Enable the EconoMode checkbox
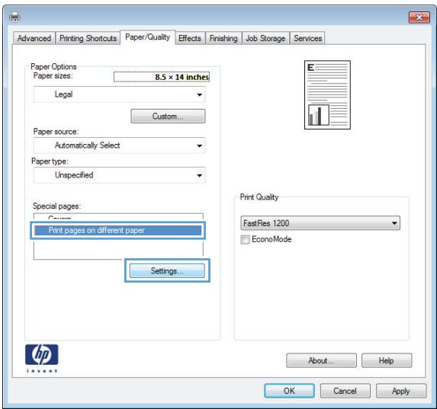Viewport: 437px width, 409px height. click(x=245, y=239)
